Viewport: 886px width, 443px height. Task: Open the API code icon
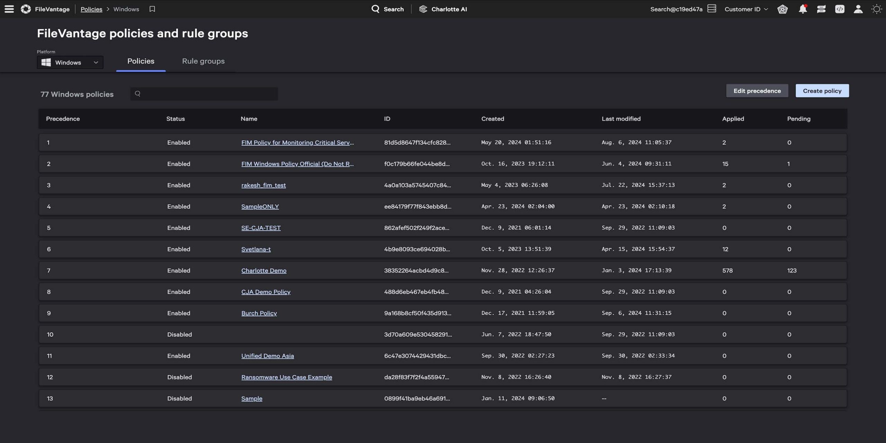point(840,9)
